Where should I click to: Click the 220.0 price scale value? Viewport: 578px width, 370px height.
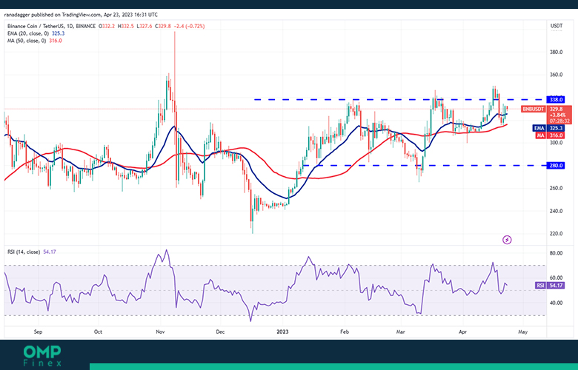pos(557,234)
